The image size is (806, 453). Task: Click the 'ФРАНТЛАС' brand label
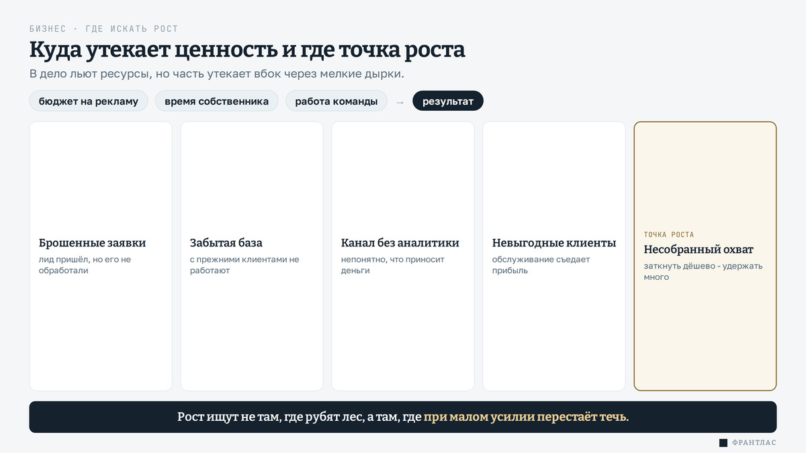pos(754,443)
